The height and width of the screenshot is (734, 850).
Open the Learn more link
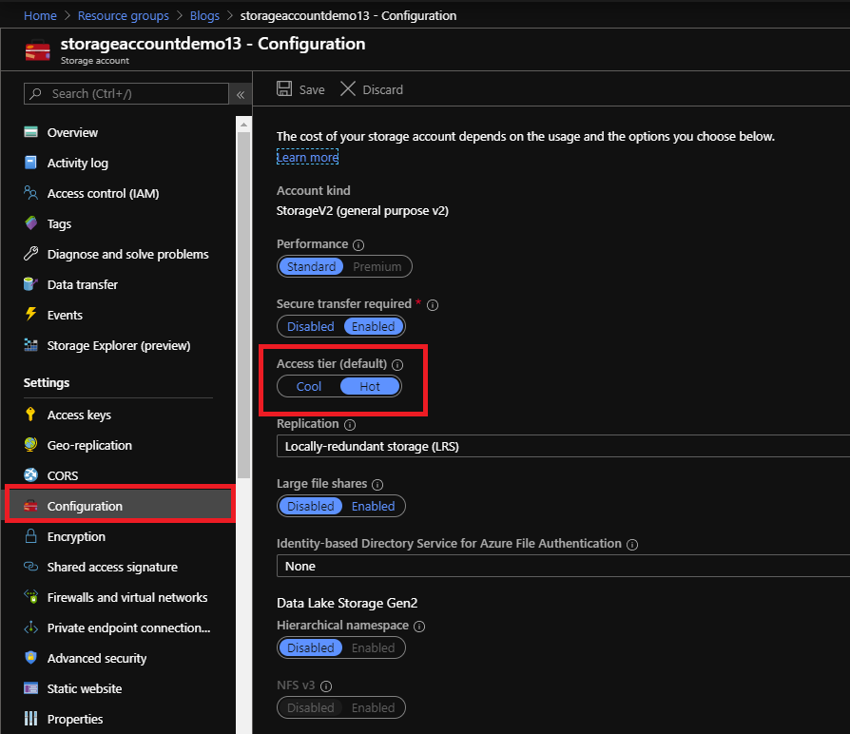(306, 157)
